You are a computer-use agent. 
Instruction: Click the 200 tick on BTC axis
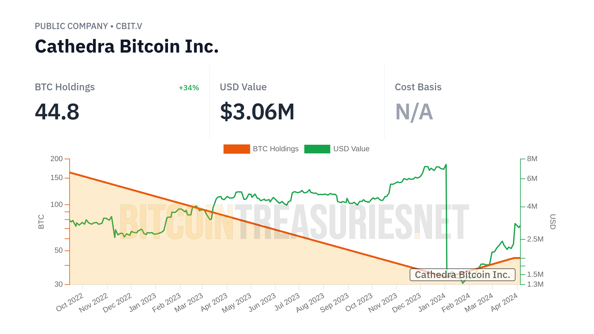(57, 159)
